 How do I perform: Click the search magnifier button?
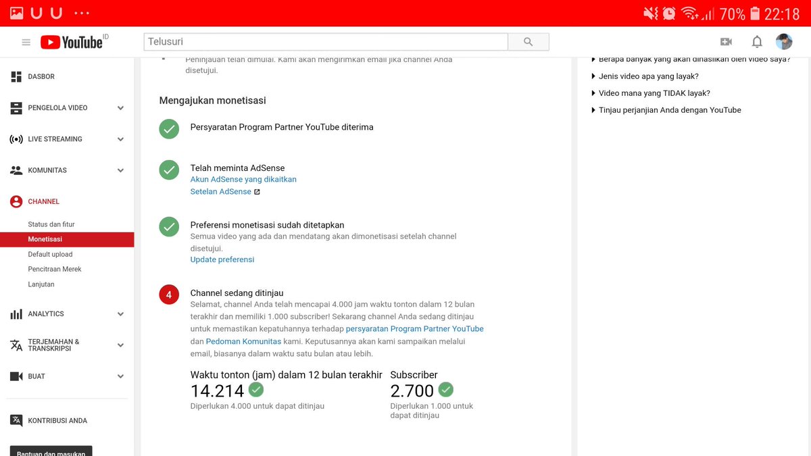point(529,42)
